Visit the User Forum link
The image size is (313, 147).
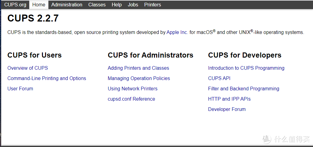(20, 89)
